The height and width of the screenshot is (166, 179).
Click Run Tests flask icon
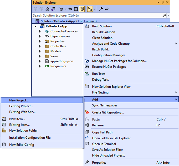[x=87, y=74]
